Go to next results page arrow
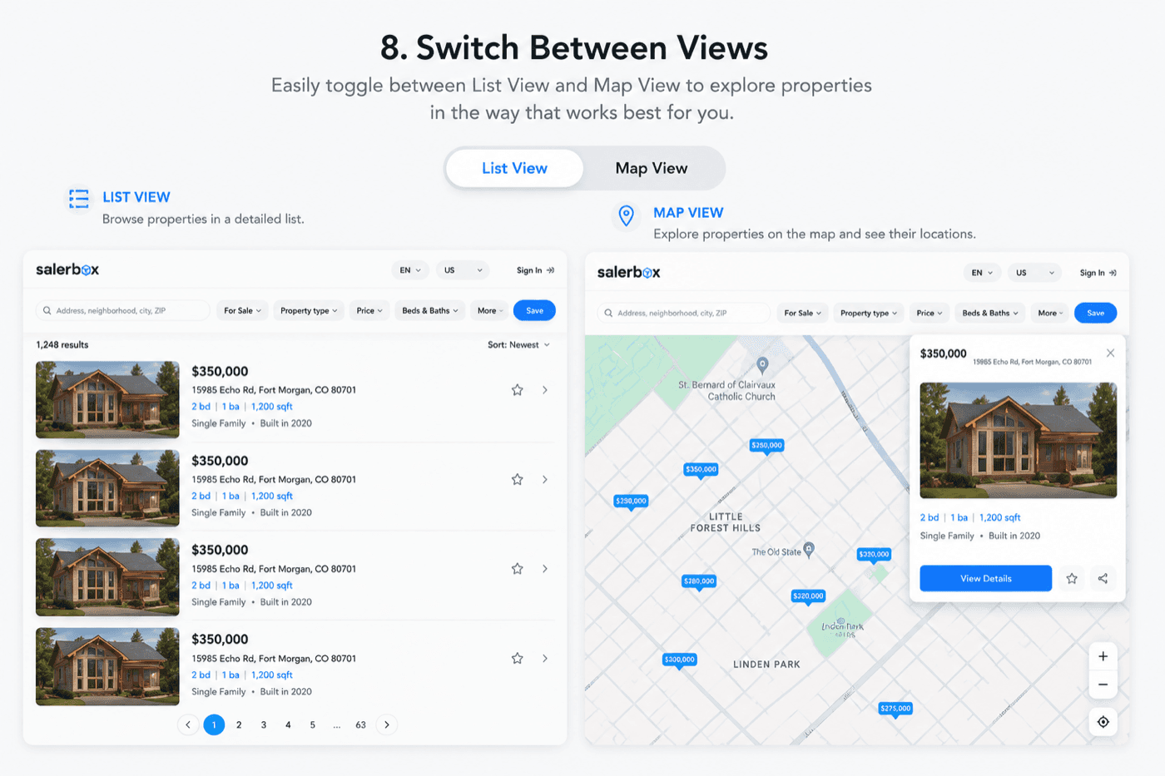Screen dimensions: 1165x776 (x=386, y=724)
